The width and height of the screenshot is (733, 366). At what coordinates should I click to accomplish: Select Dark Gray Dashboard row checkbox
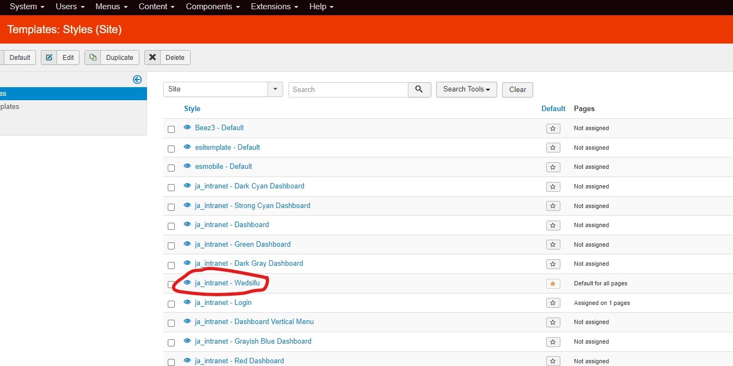coord(171,265)
